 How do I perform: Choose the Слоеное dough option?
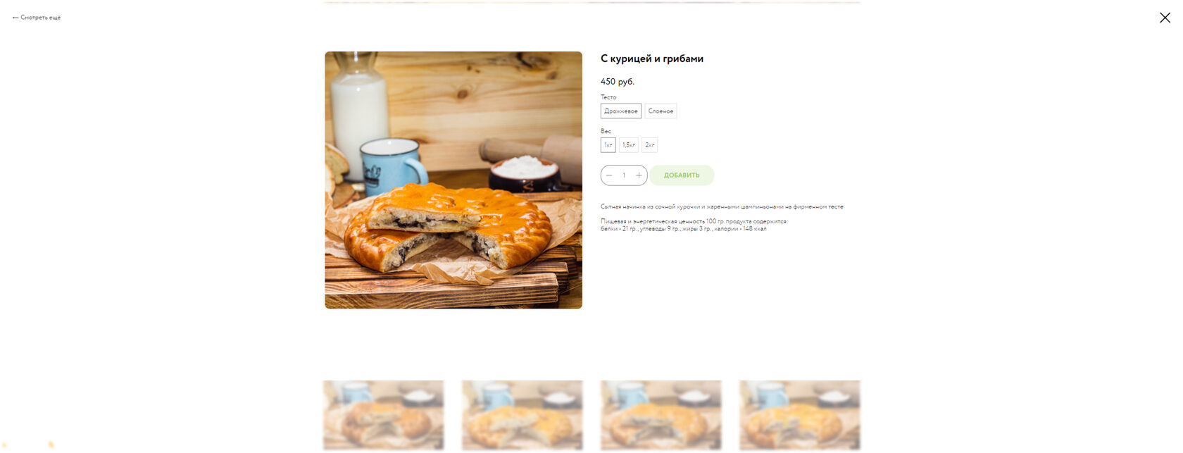click(x=661, y=111)
